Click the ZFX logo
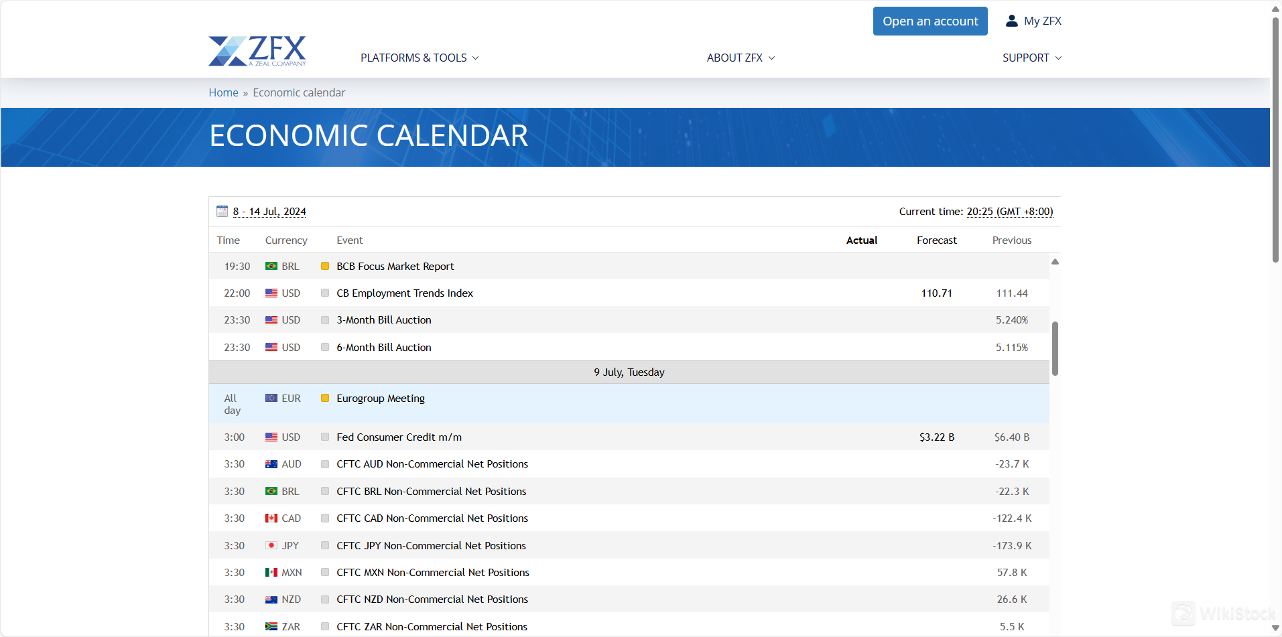Screen dimensions: 1282x637 [257, 51]
